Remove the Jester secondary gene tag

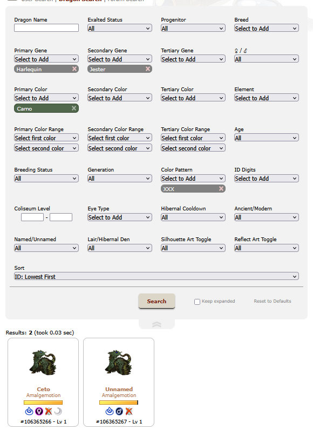148,69
